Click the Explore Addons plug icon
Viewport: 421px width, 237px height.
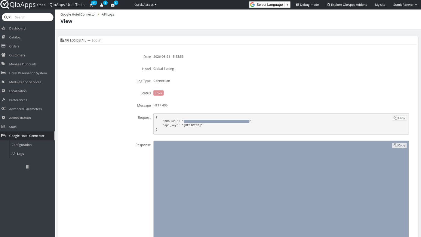[328, 5]
